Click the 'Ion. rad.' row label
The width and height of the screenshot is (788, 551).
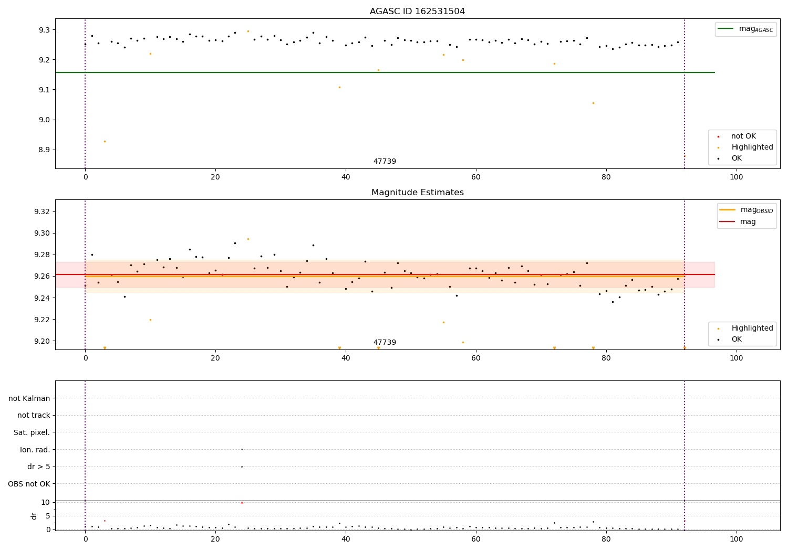35,450
